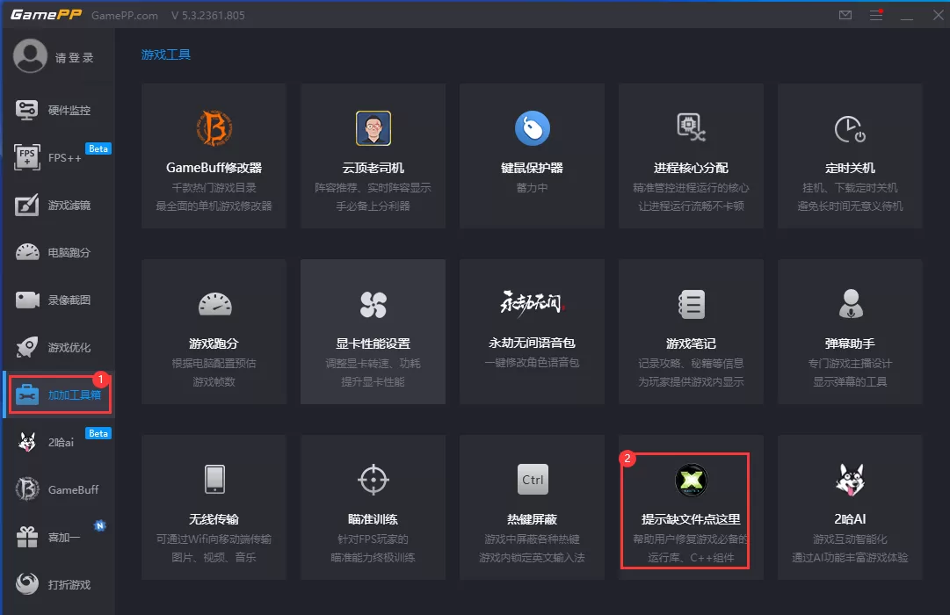Open the 游戏滤镜 game filter tool
The image size is (950, 615).
tap(59, 205)
